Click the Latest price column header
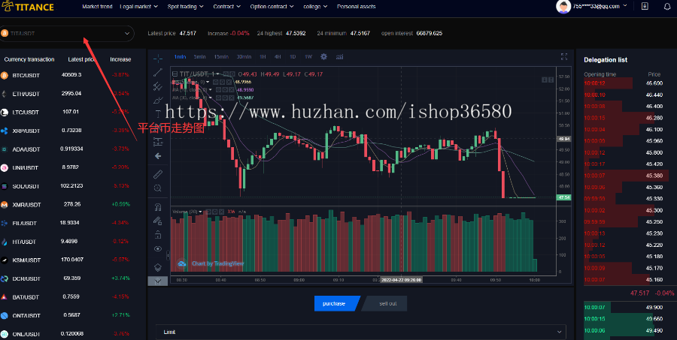Viewport: 677px width, 340px height. coord(81,59)
